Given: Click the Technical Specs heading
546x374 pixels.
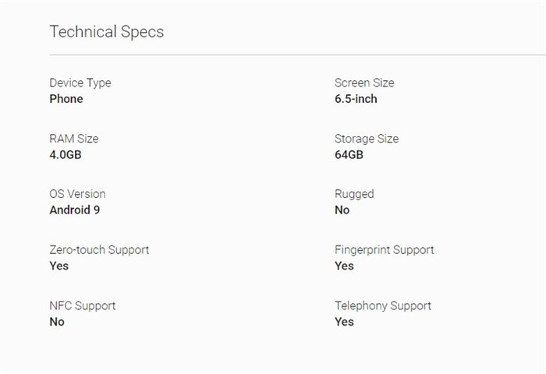Looking at the screenshot, I should pos(106,32).
